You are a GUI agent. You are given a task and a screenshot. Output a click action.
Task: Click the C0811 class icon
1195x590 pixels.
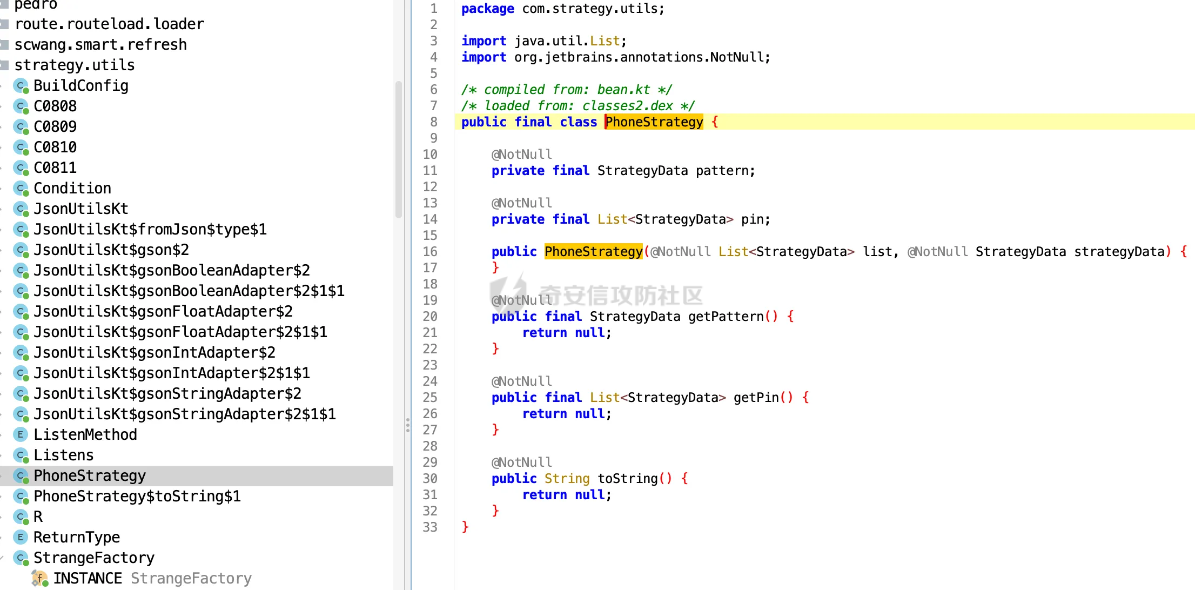coord(21,168)
